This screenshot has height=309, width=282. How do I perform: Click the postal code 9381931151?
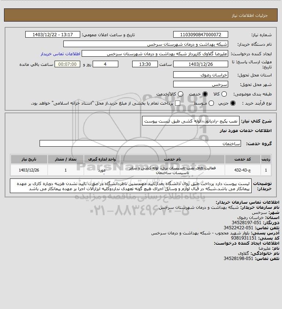pyautogui.click(x=244, y=238)
